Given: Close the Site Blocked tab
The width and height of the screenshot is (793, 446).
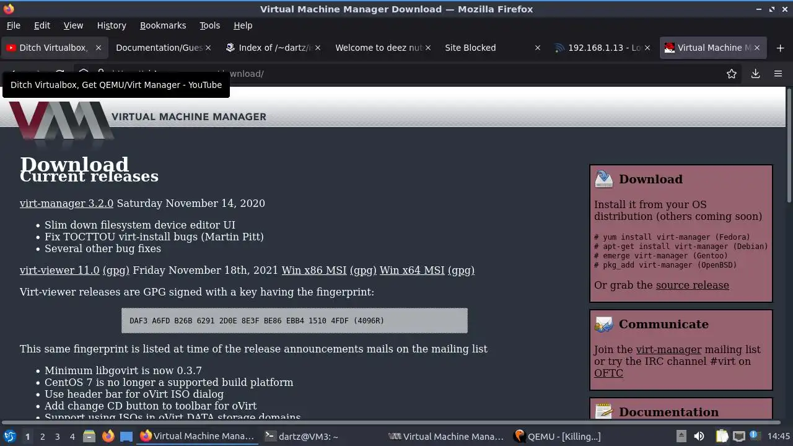Looking at the screenshot, I should click(x=538, y=48).
